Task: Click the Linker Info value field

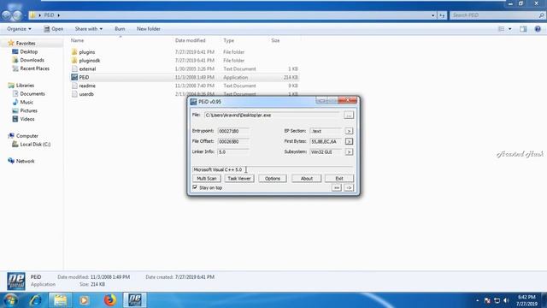Action: [x=233, y=152]
